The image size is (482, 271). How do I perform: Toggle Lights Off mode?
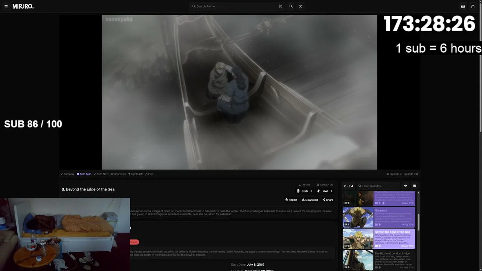coord(136,174)
